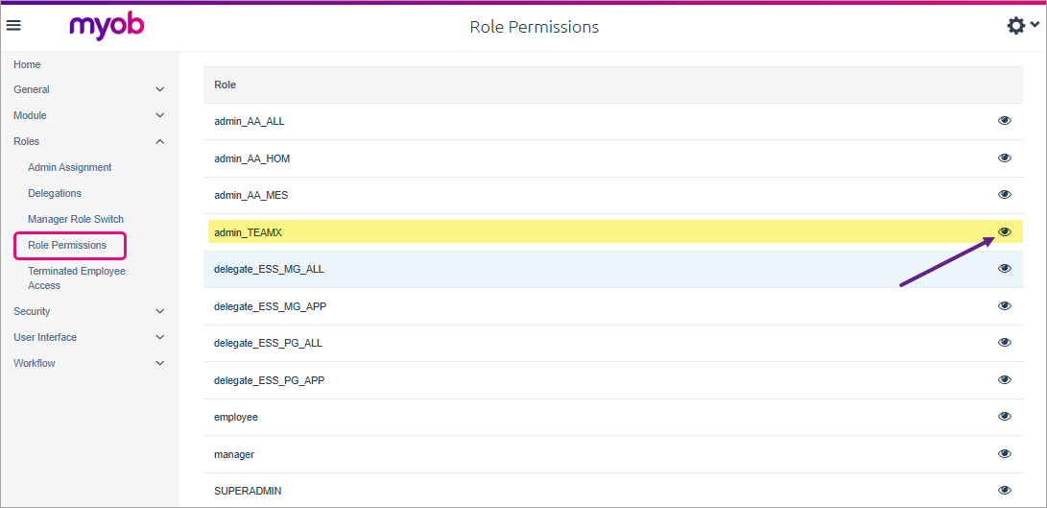1047x508 pixels.
Task: Open SUPERADMIN permissions with eye icon
Action: pyautogui.click(x=1005, y=491)
